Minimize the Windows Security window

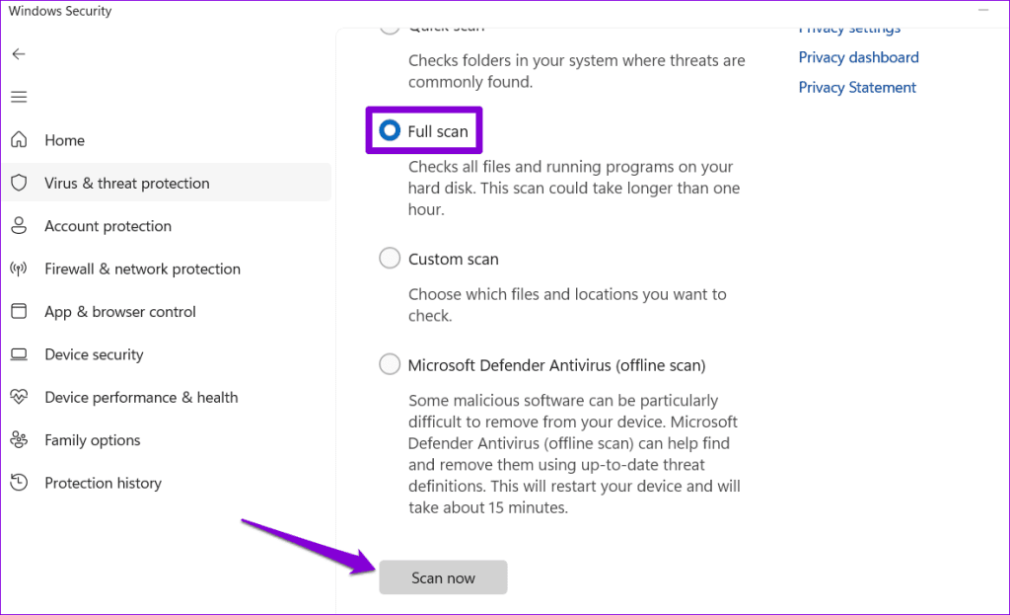click(983, 10)
